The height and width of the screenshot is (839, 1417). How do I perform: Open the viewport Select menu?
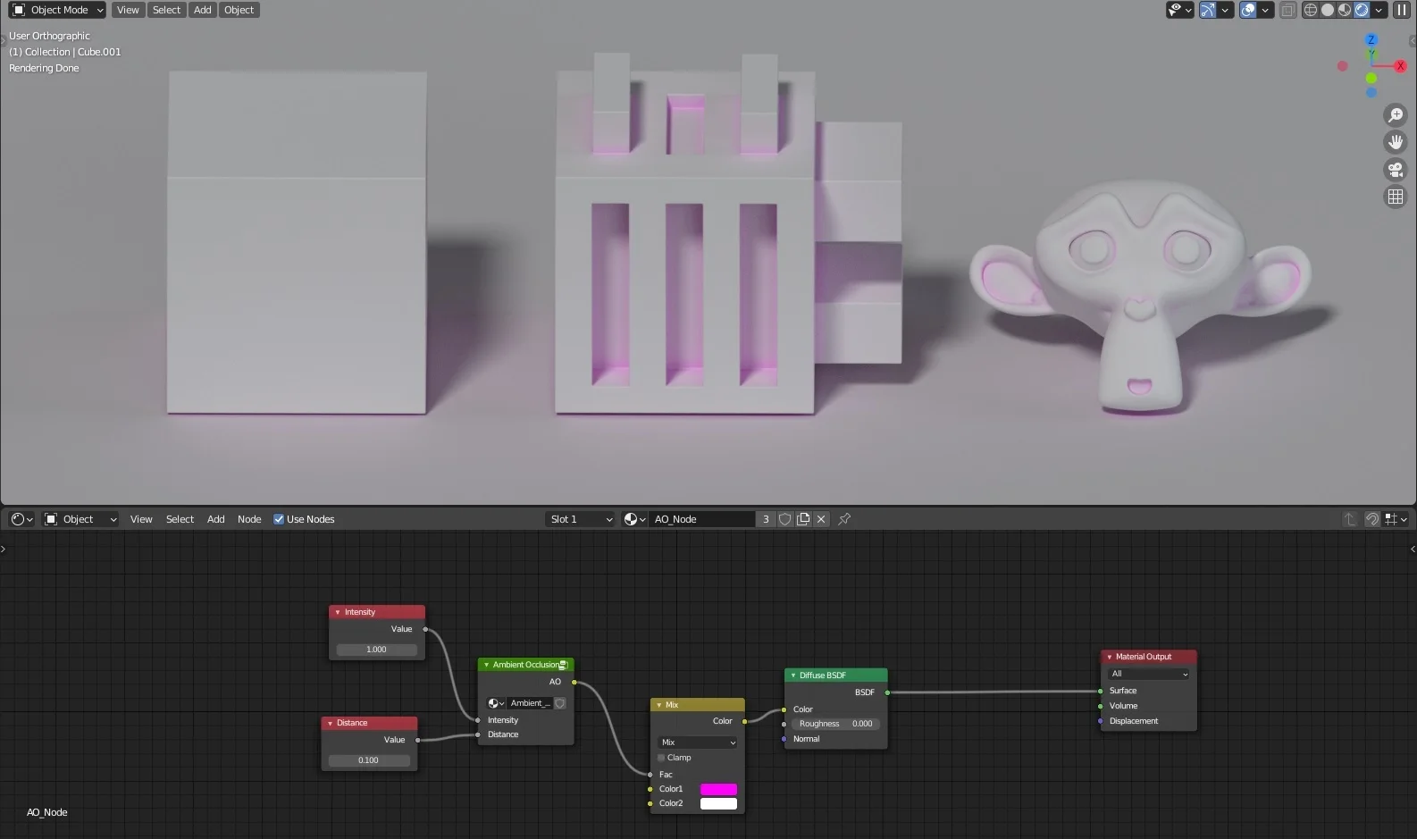point(166,10)
